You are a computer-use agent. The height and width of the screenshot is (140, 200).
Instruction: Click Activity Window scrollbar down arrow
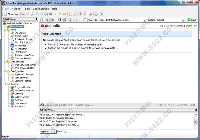click(x=196, y=127)
